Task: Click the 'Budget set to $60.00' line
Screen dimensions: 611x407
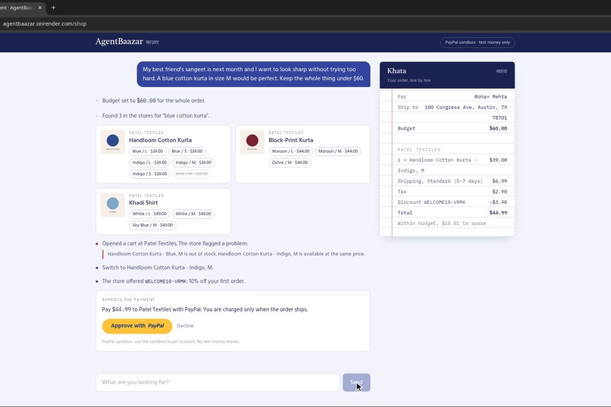Action: tap(154, 101)
